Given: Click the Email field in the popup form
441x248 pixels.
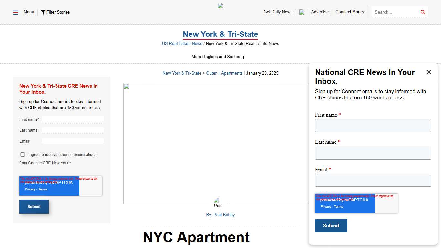Looking at the screenshot, I should pyautogui.click(x=373, y=180).
